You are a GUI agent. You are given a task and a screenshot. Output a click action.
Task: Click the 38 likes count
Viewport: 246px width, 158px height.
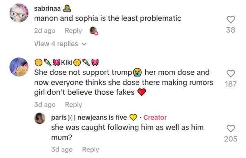coord(231,30)
